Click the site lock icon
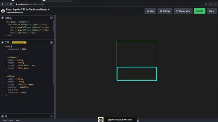The image size is (218, 122). (16, 4)
